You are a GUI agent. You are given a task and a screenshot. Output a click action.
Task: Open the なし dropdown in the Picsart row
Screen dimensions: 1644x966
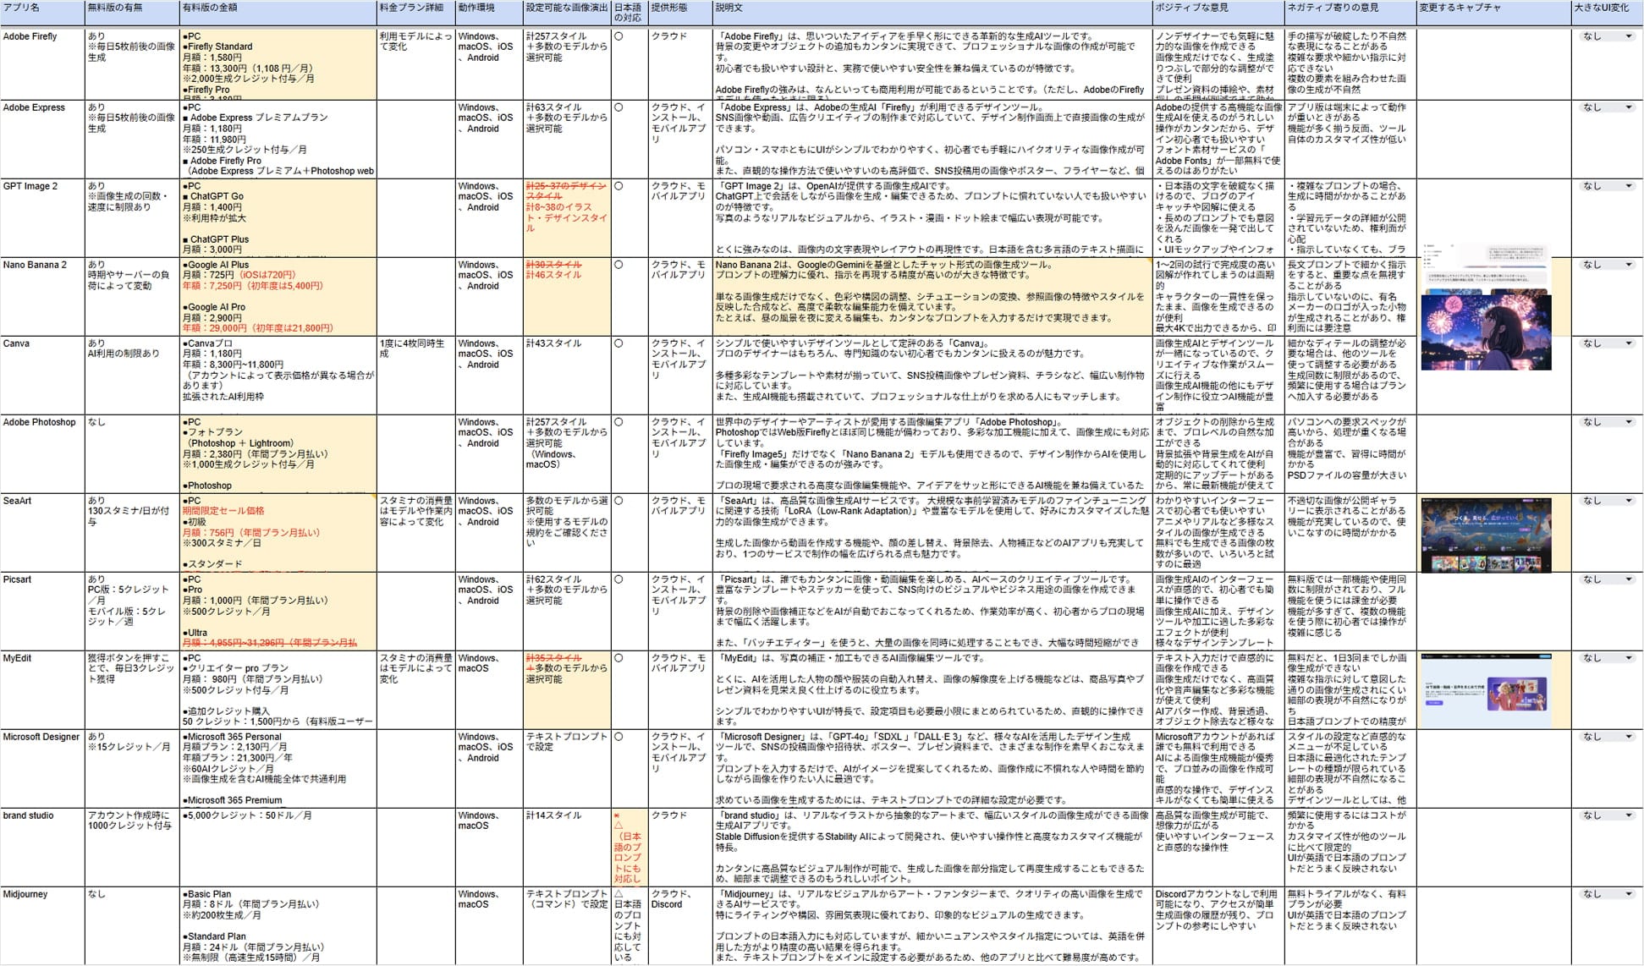pos(1607,579)
